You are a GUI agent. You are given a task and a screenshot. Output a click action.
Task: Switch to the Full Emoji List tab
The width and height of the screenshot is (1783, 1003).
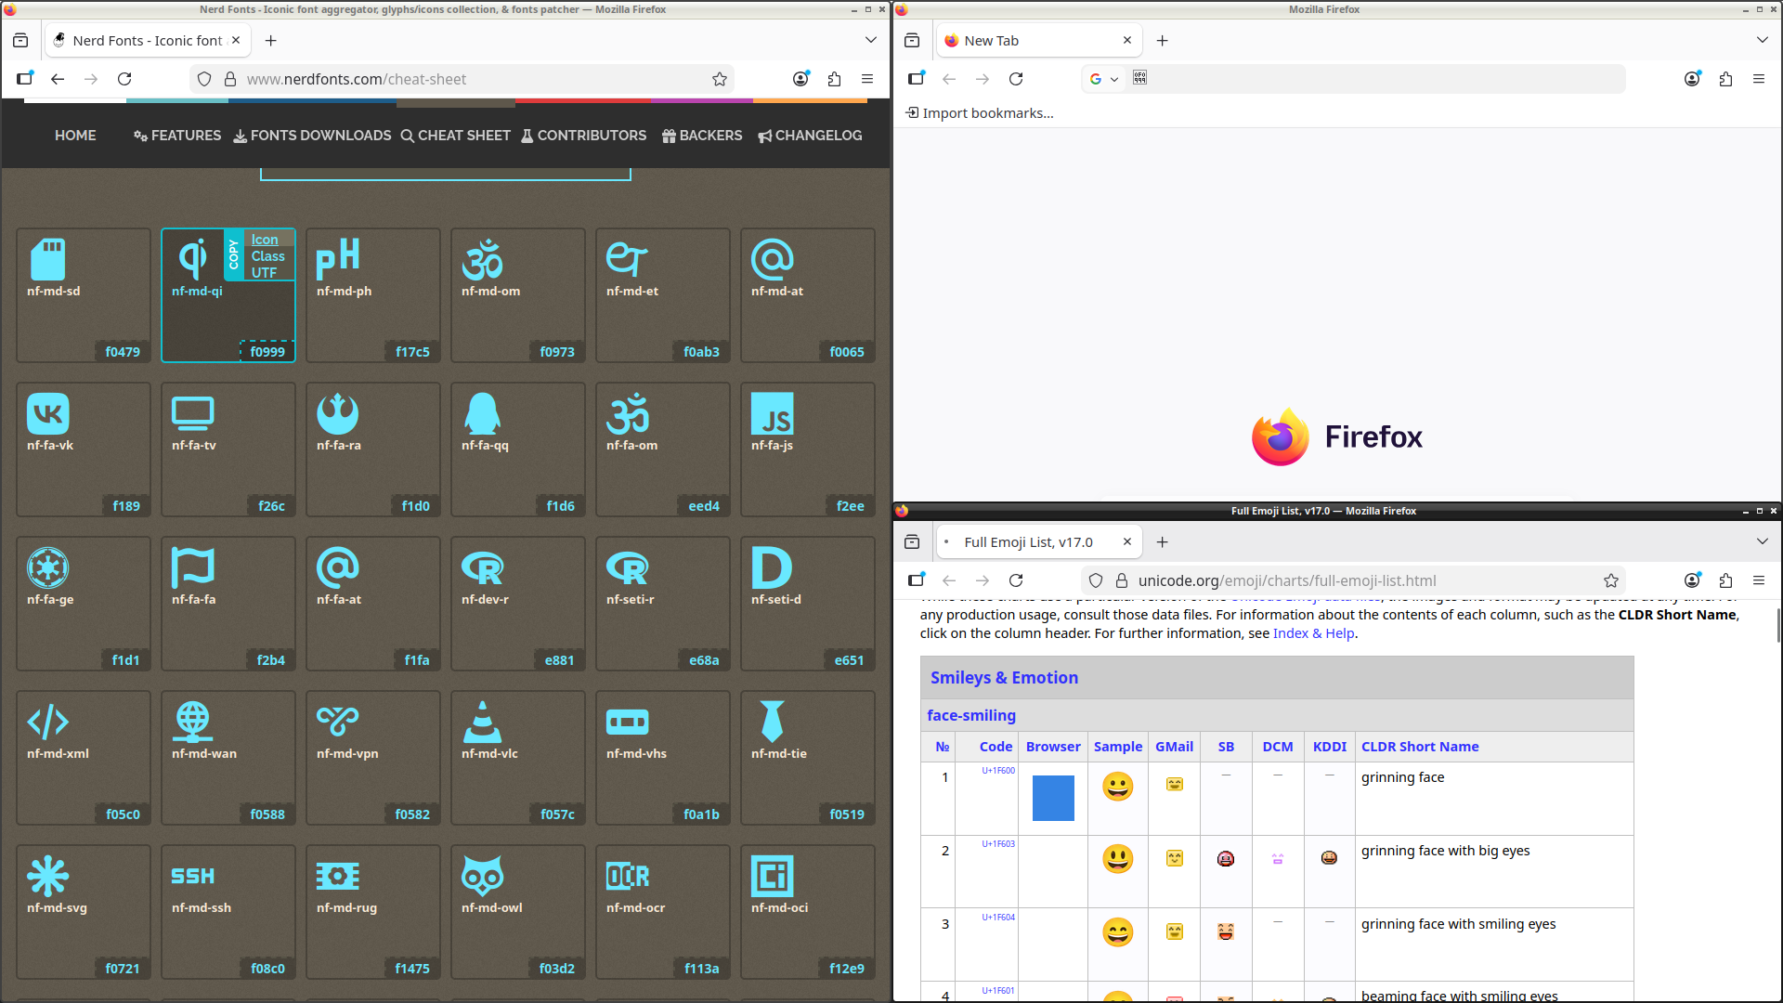(1027, 542)
